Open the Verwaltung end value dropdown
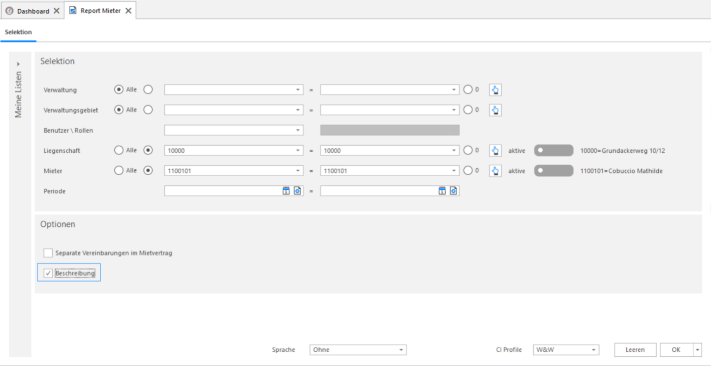This screenshot has width=711, height=366. coord(454,90)
